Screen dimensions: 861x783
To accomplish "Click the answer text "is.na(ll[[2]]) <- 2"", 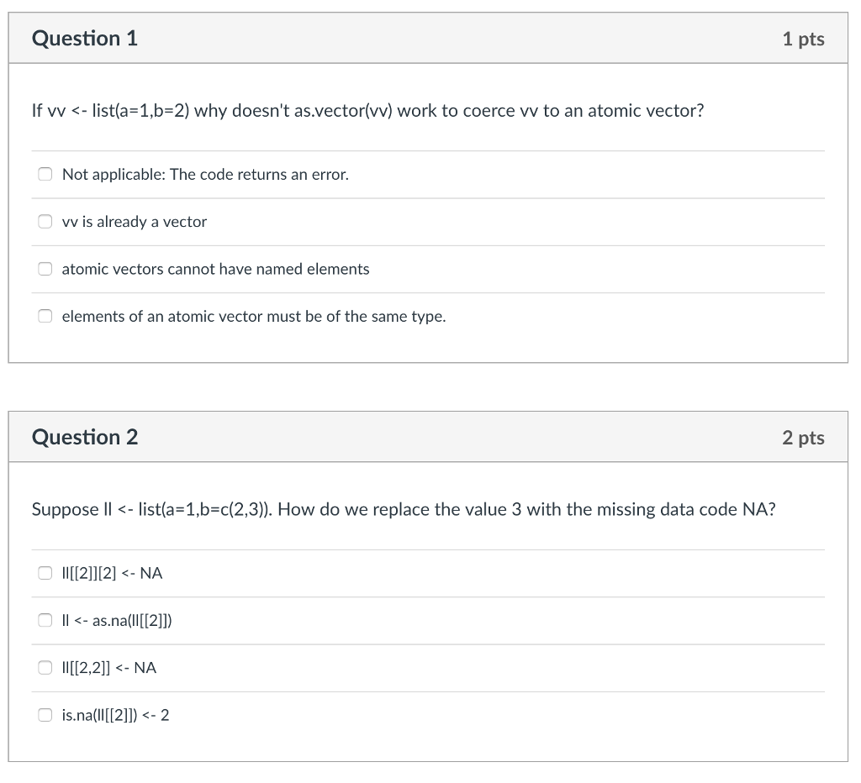I will point(114,715).
